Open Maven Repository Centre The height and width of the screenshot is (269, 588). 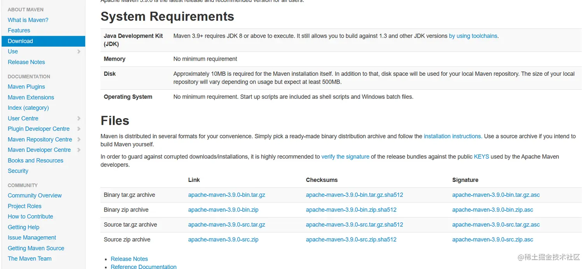click(40, 139)
